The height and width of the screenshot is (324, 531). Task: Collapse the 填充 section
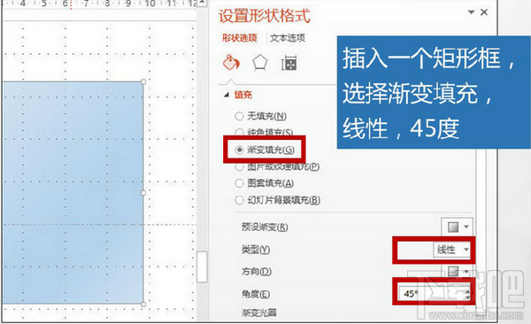point(227,95)
